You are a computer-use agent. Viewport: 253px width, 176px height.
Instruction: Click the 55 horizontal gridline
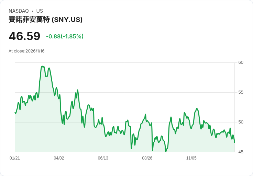click(137, 92)
